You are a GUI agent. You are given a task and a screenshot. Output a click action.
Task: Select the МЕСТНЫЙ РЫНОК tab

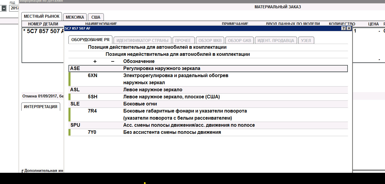point(42,17)
